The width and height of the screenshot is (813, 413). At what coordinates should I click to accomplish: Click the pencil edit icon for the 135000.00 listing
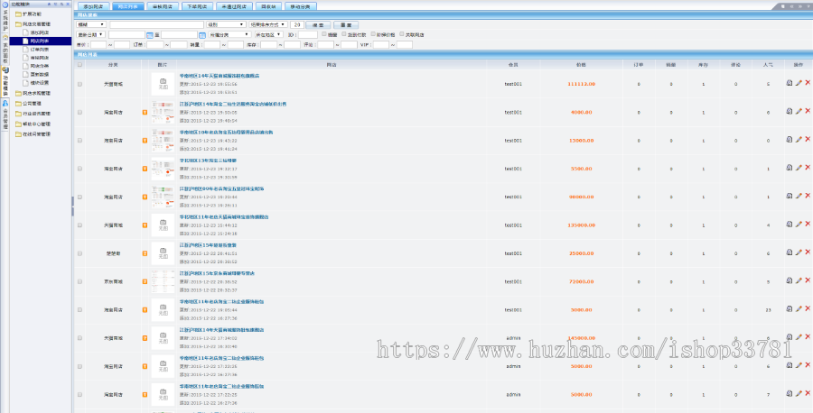[799, 225]
